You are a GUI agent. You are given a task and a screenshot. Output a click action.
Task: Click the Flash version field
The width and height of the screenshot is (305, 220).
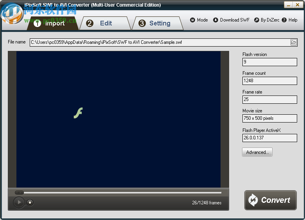269,62
